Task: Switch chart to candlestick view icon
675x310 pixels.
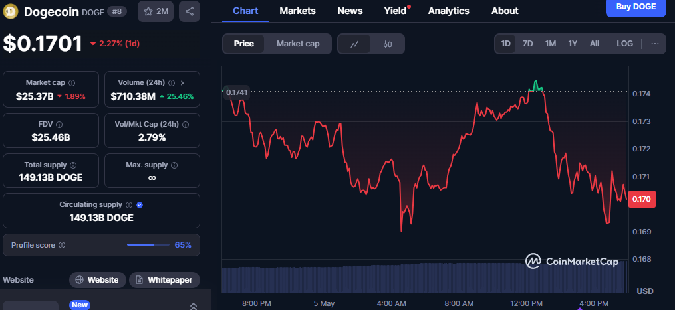Action: pos(388,44)
